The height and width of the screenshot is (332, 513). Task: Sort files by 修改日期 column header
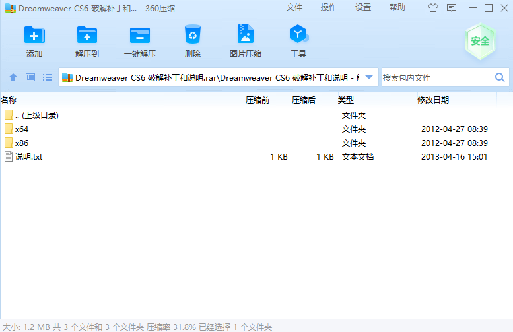point(433,100)
